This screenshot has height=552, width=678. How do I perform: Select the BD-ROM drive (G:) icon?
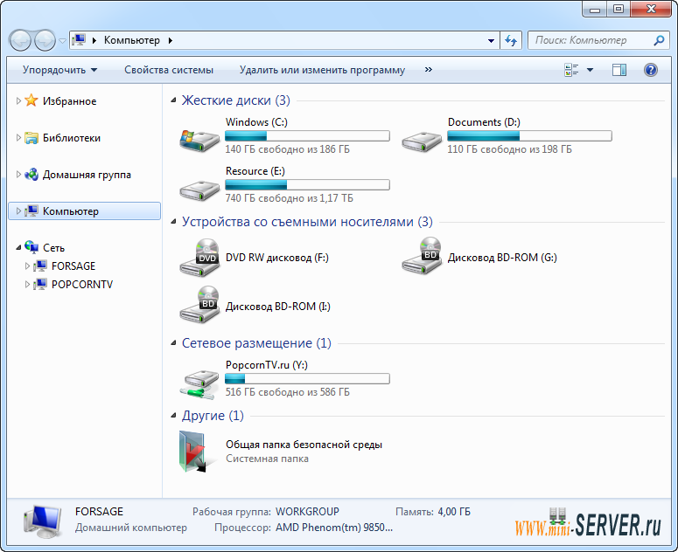(422, 256)
